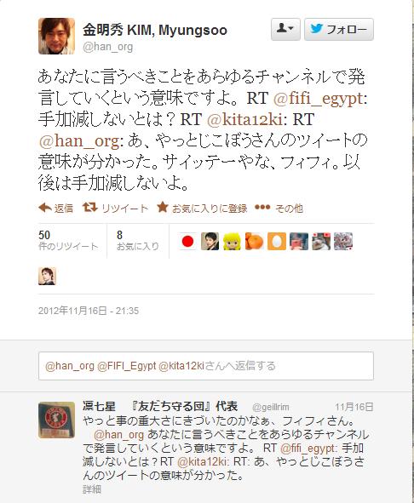View the 50 件のリツイート count
The image size is (414, 503).
pos(68,241)
